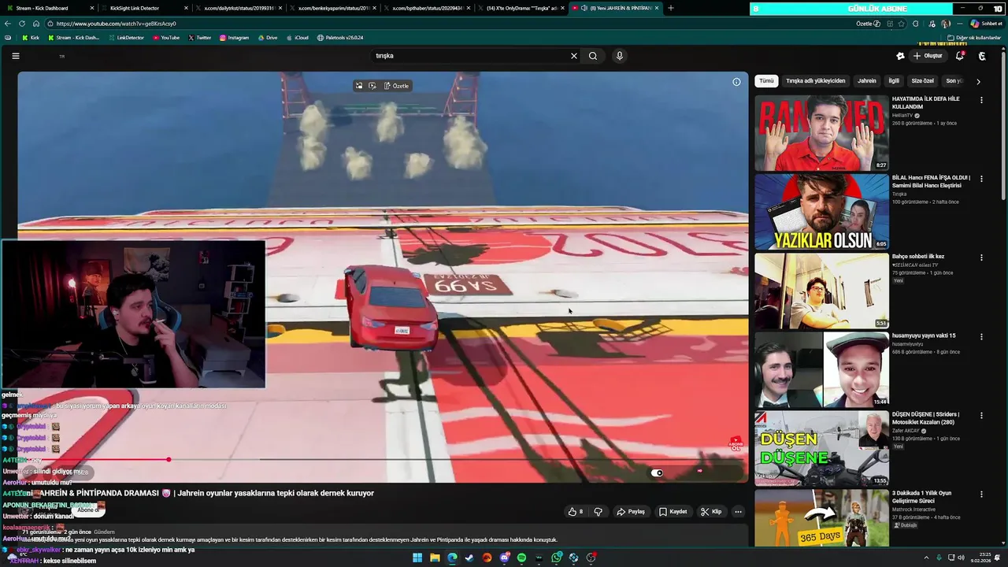The width and height of the screenshot is (1008, 567).
Task: Like the video with thumbs up
Action: tap(576, 511)
